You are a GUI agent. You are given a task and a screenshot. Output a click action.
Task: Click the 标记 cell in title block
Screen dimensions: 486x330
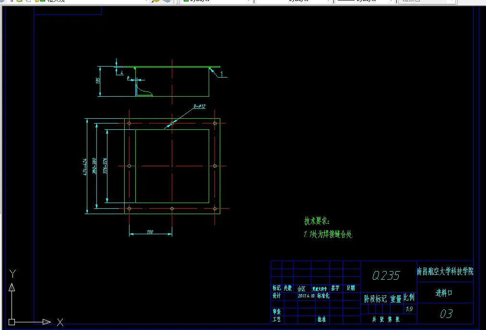click(276, 288)
